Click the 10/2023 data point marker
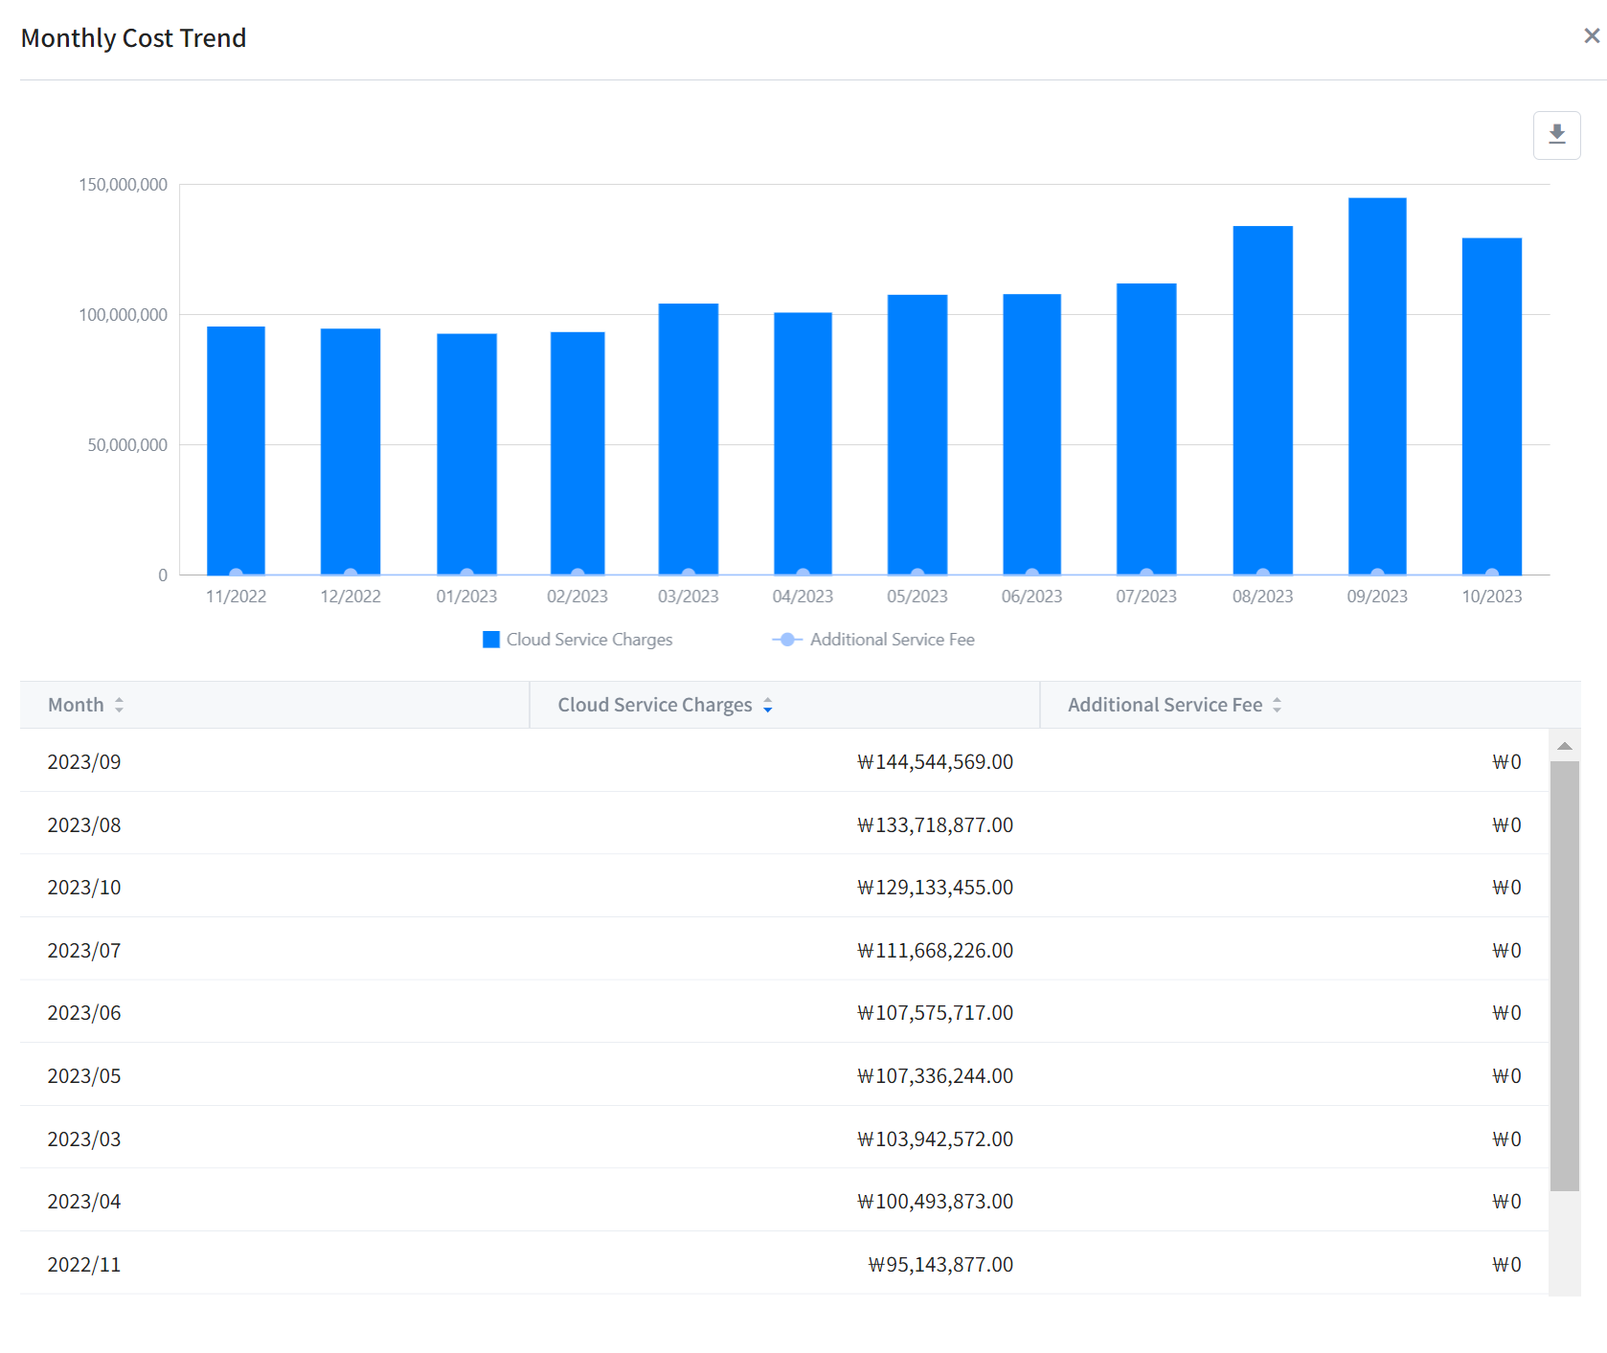The image size is (1607, 1353). [x=1491, y=574]
